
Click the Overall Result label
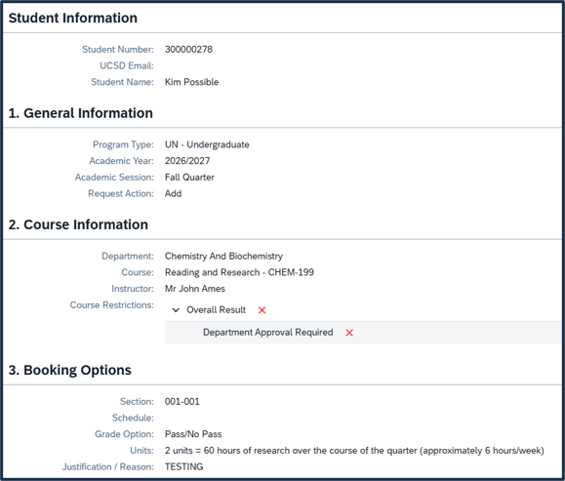216,310
